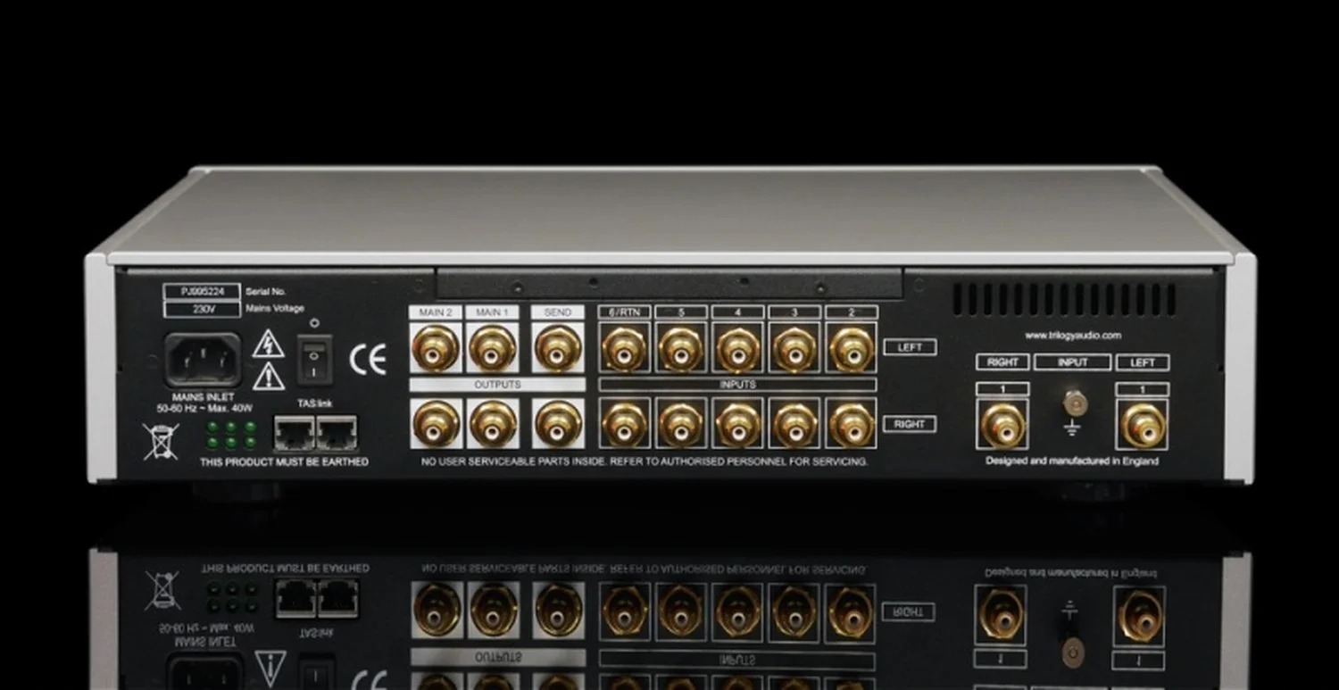Click the SEND left-channel RCA jack
The height and width of the screenshot is (690, 1339).
coord(558,348)
